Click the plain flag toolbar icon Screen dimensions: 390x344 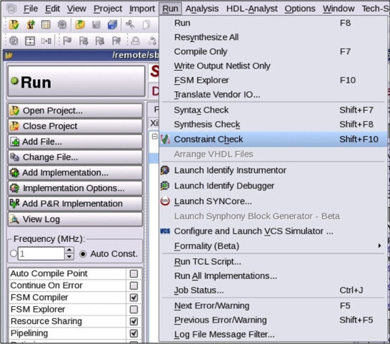[x=67, y=41]
